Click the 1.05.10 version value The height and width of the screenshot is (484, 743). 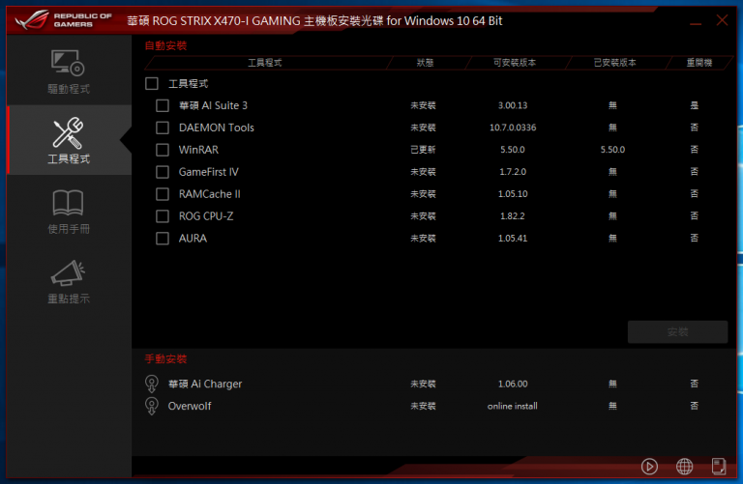point(513,194)
